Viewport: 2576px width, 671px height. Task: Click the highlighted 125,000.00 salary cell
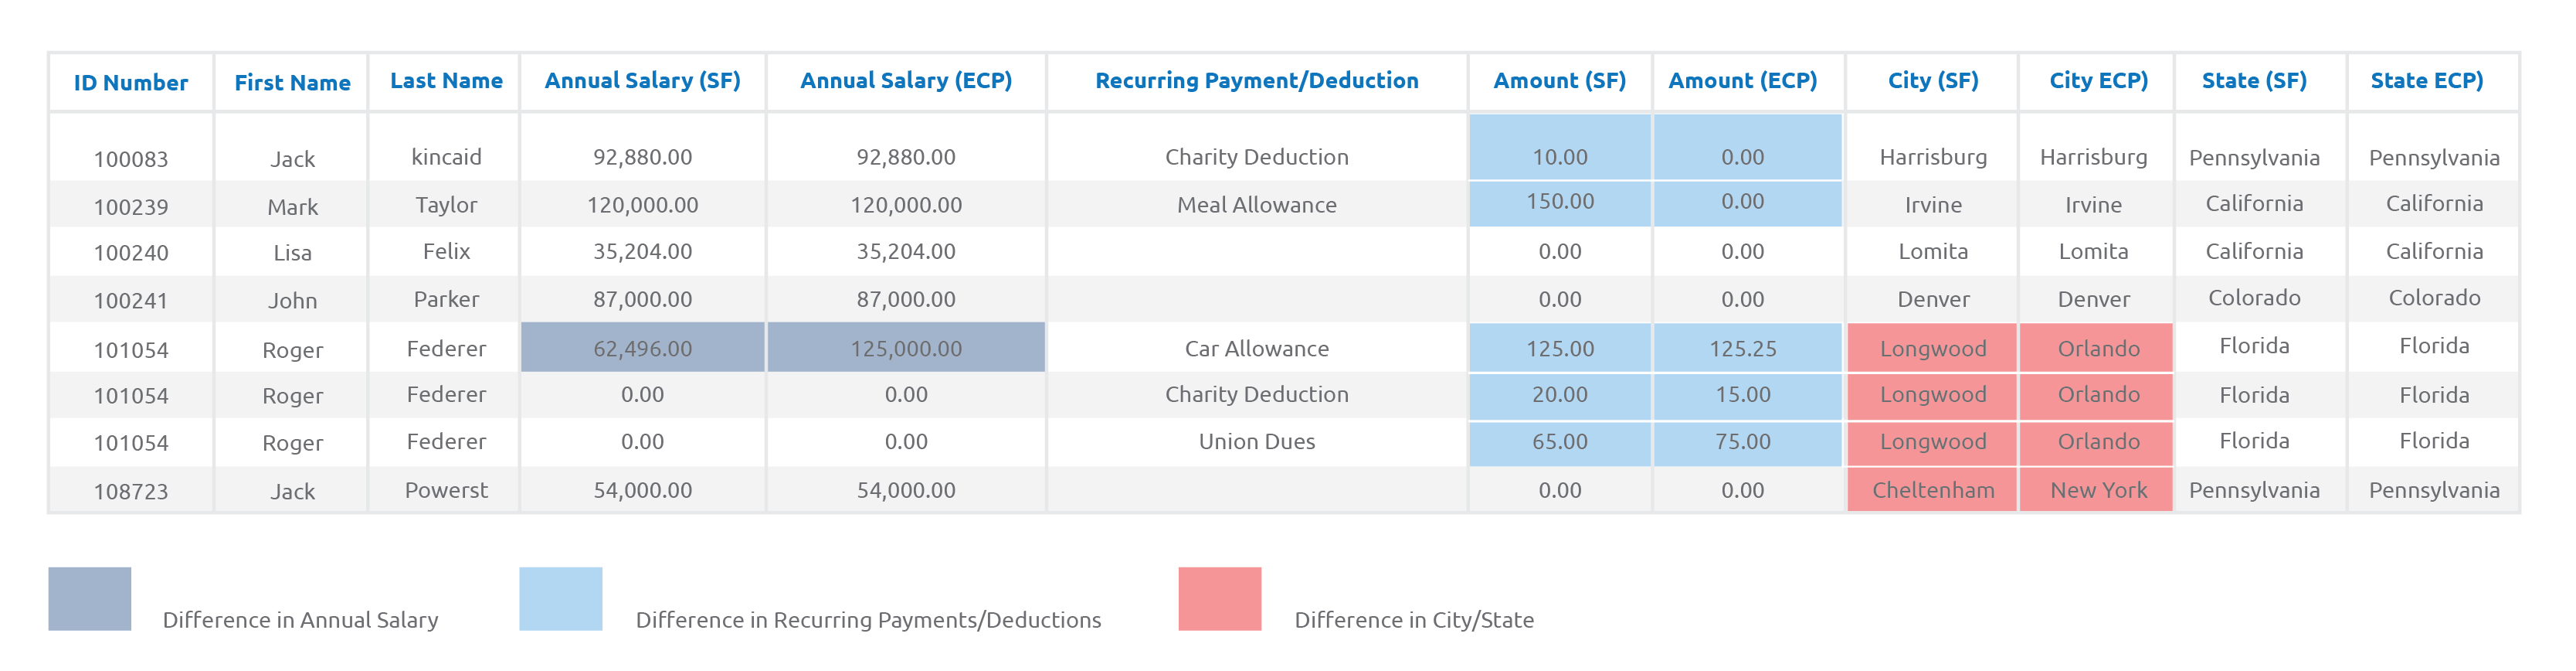click(x=906, y=349)
